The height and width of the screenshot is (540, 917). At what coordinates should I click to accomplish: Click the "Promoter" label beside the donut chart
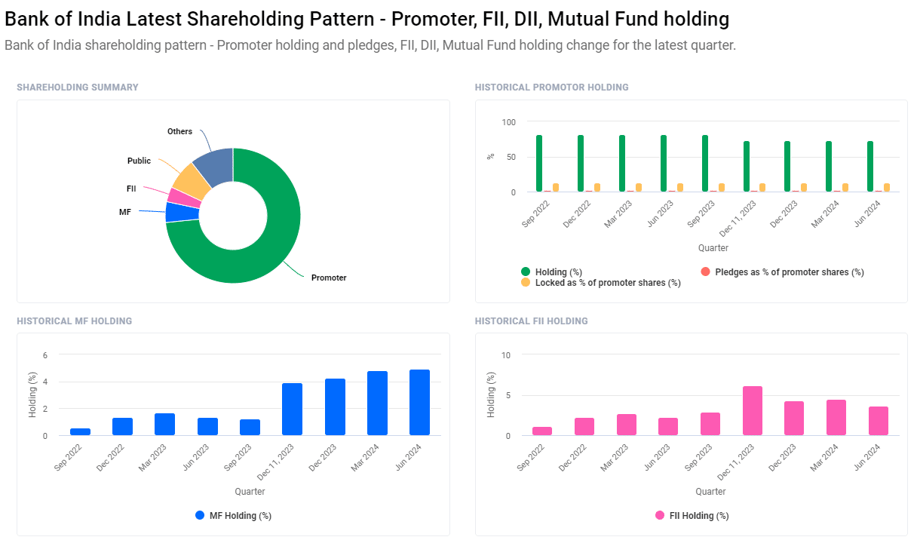tap(329, 278)
